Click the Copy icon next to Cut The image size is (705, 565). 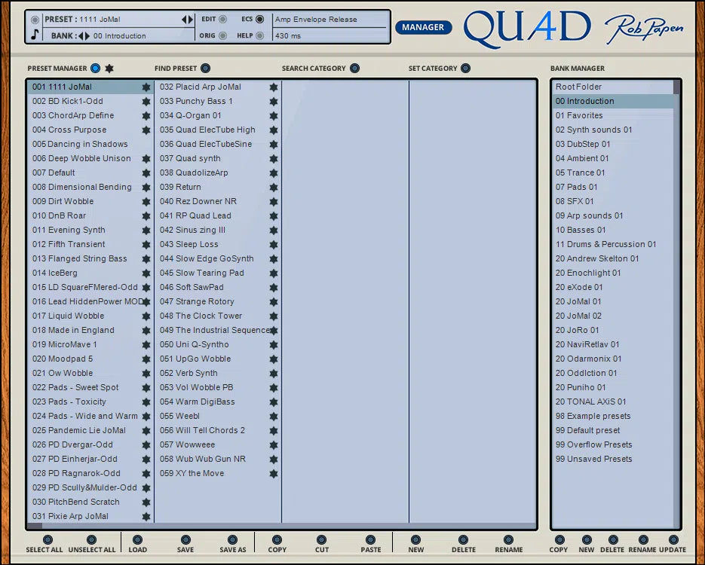(277, 540)
